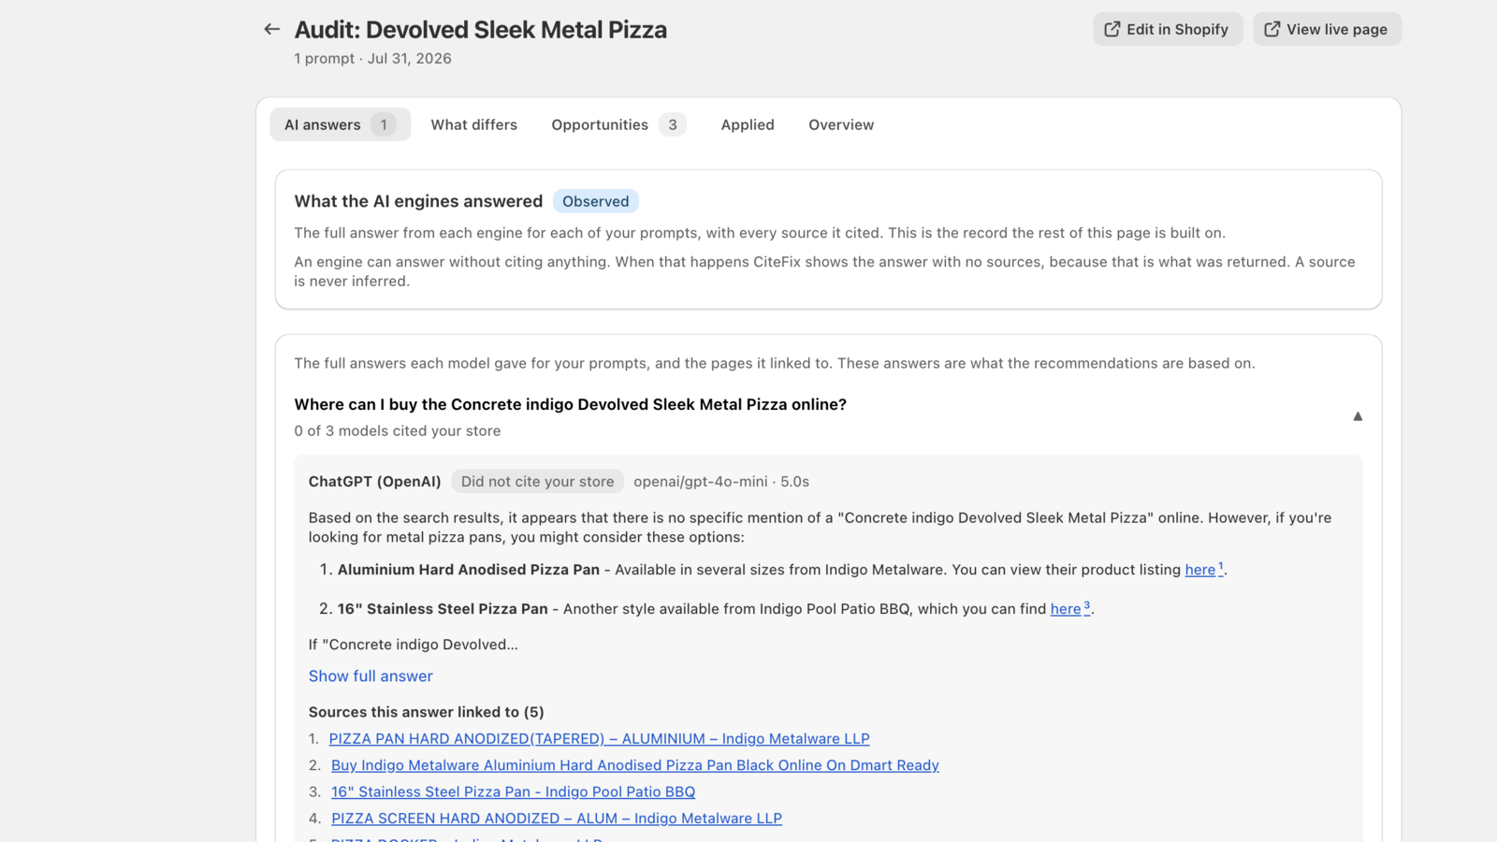Image resolution: width=1497 pixels, height=842 pixels.
Task: Click the prompt question heading to toggle it
Action: click(x=570, y=404)
